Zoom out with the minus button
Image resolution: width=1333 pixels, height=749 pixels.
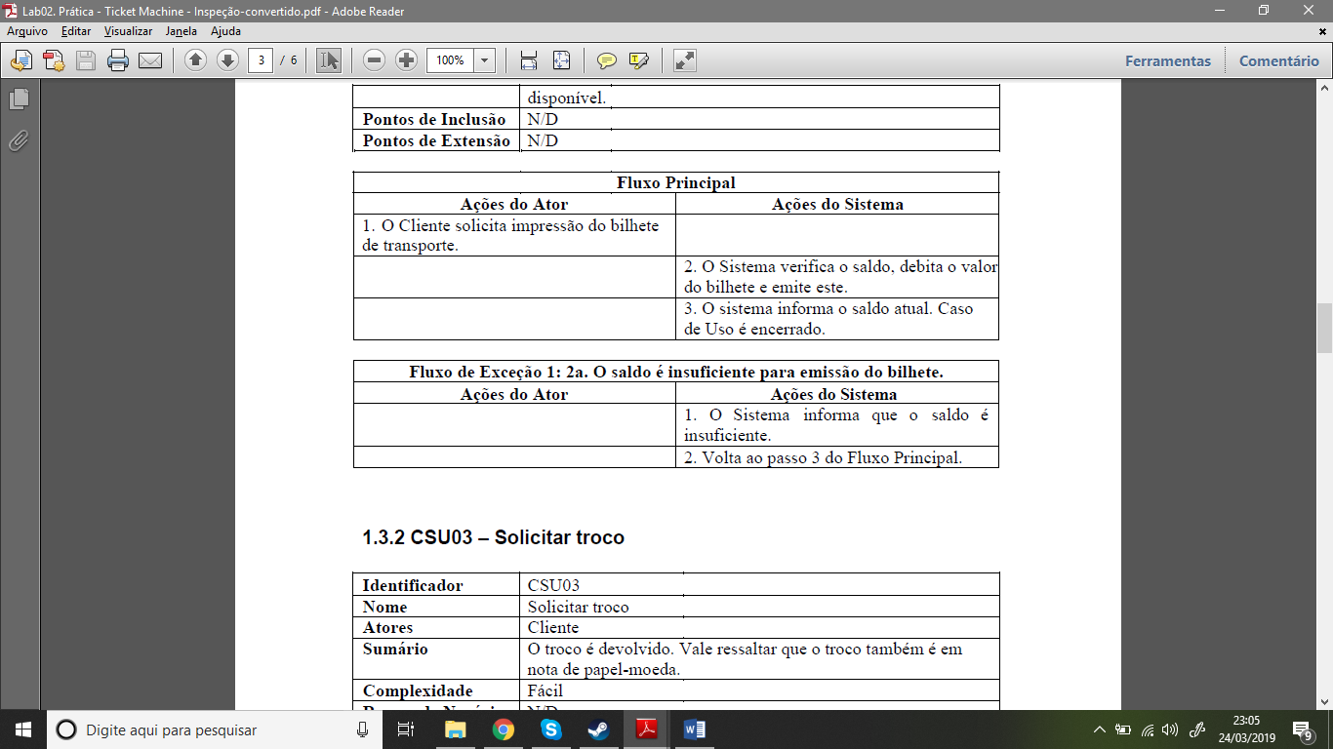pyautogui.click(x=374, y=60)
